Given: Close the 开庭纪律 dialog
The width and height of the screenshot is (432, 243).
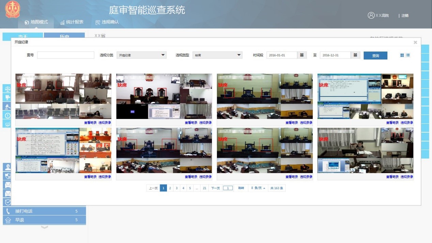Looking at the screenshot, I should [x=415, y=42].
